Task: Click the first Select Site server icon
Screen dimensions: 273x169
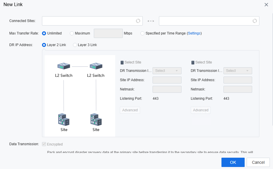Action: pyautogui.click(x=122, y=62)
